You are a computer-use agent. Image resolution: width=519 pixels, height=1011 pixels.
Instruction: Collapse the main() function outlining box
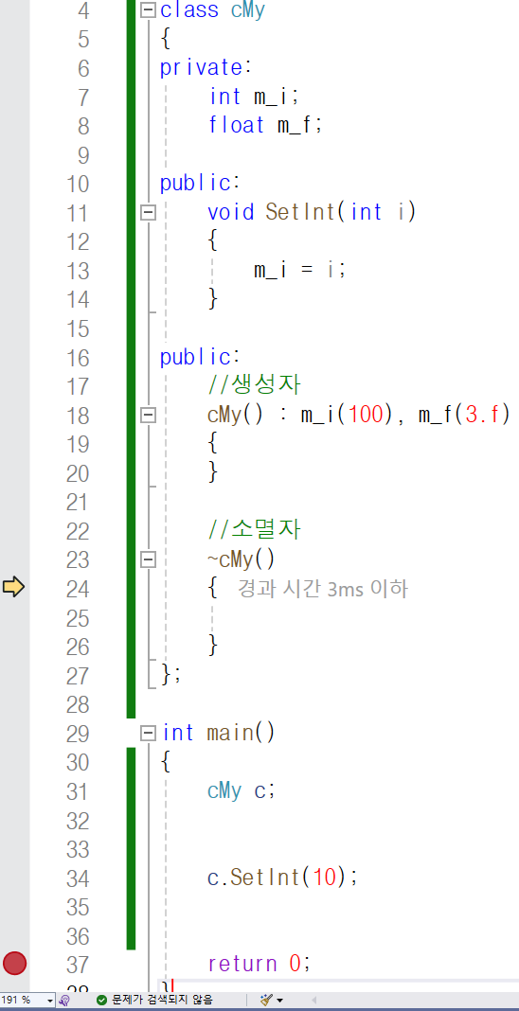(149, 733)
